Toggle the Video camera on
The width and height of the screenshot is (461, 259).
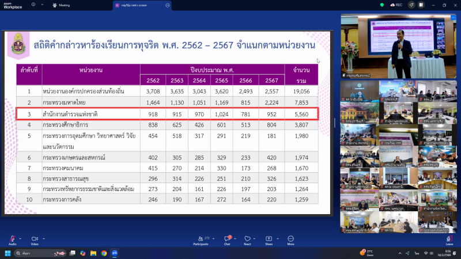(x=35, y=239)
